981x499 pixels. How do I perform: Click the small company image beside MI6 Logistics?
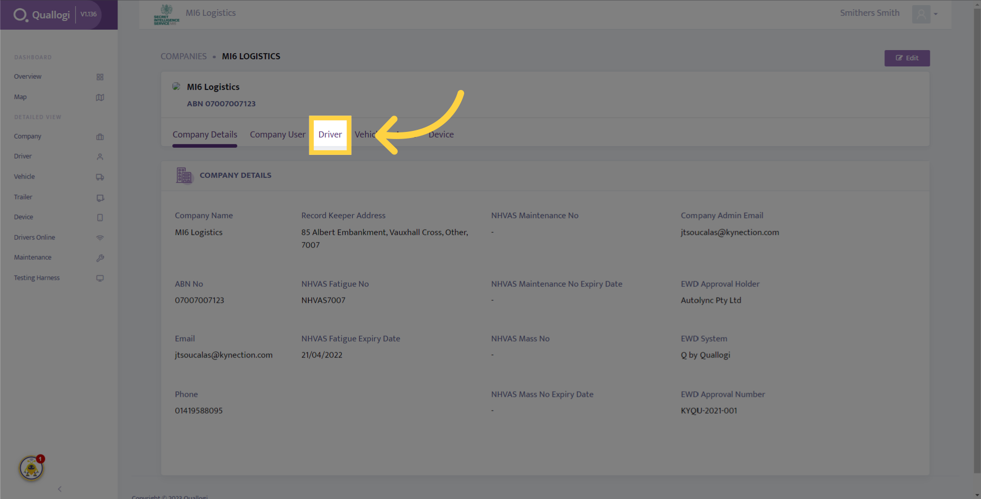click(176, 86)
